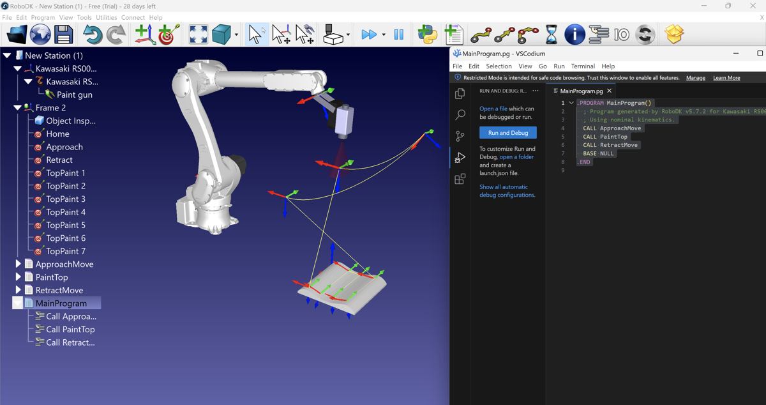The height and width of the screenshot is (405, 766).
Task: Collapse the Frame 2 tree node
Action: [17, 108]
